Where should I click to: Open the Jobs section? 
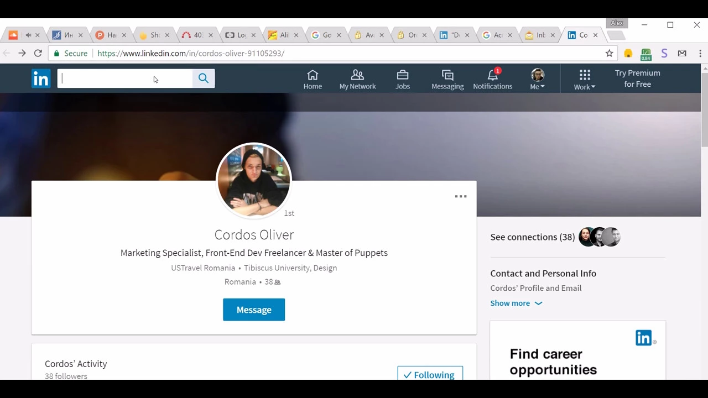pos(403,79)
